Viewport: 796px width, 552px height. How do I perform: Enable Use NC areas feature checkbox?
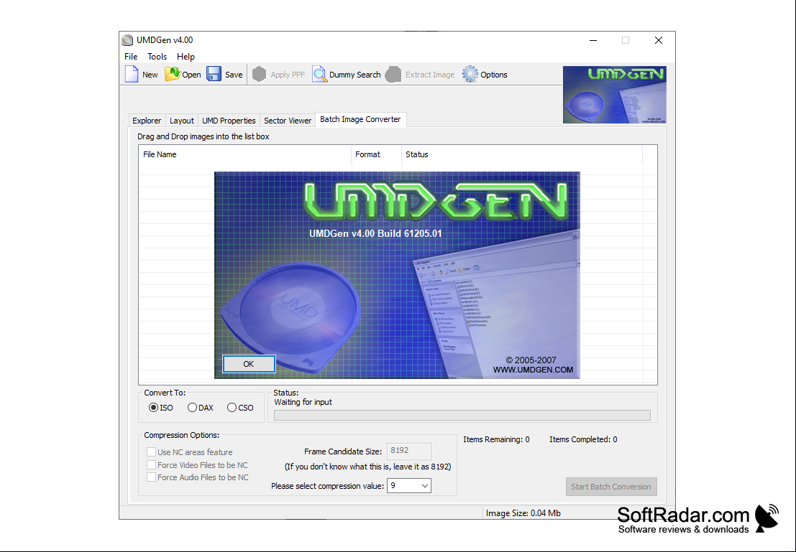coord(151,452)
